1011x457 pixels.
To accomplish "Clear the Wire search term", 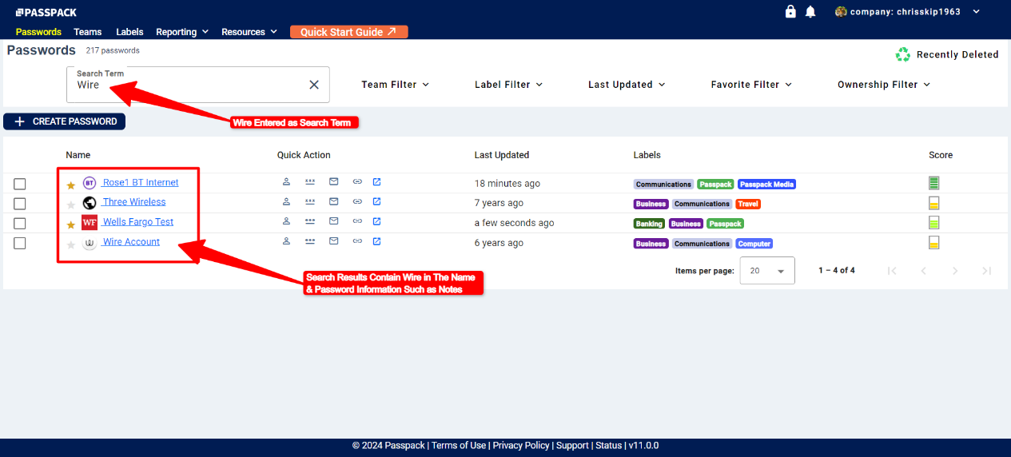I will click(x=314, y=85).
